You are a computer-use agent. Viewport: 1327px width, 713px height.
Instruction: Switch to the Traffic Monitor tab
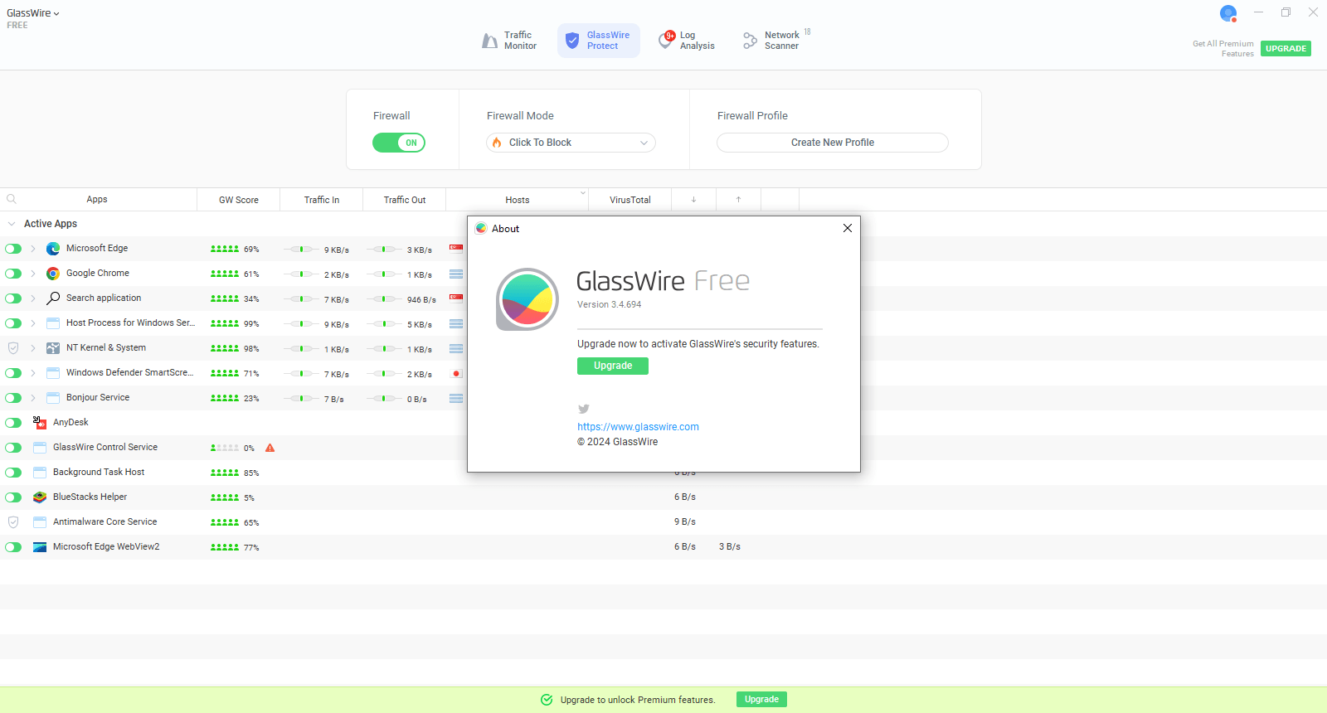pos(509,41)
